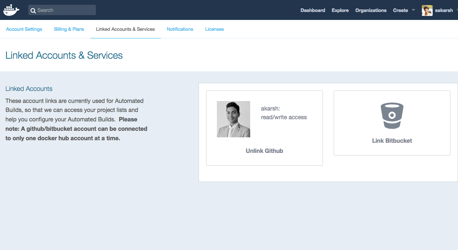Switch to the Licenses tab

pos(214,29)
